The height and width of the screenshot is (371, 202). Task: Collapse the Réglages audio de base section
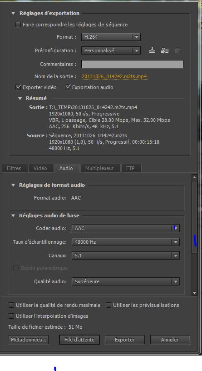[x=13, y=216]
